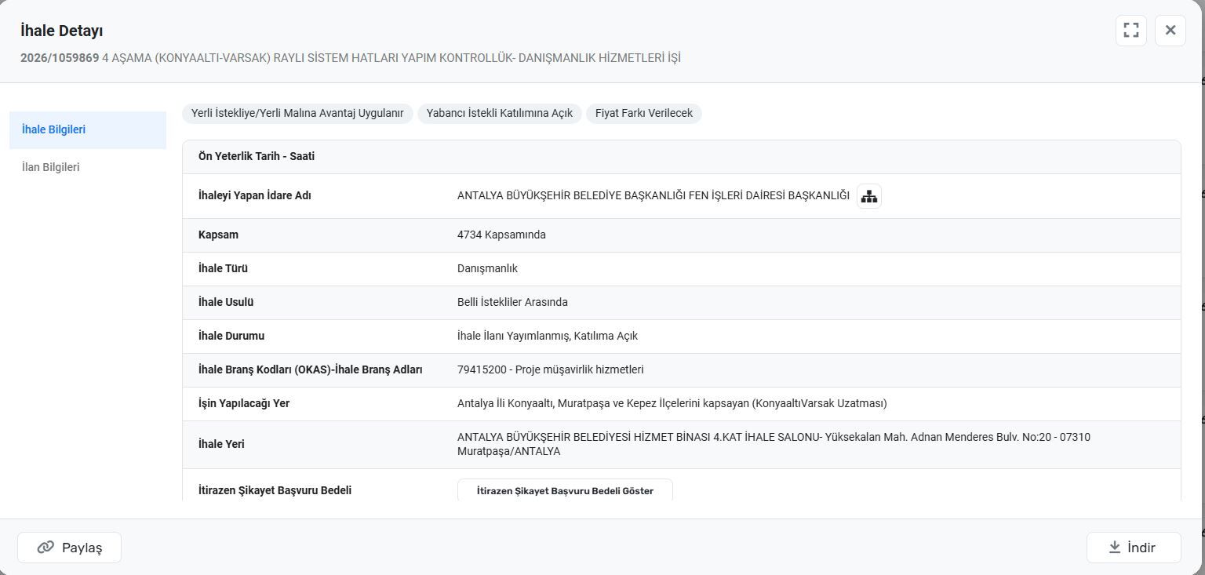Open the İhale Bilgileri tab
The width and height of the screenshot is (1205, 575).
coord(88,129)
